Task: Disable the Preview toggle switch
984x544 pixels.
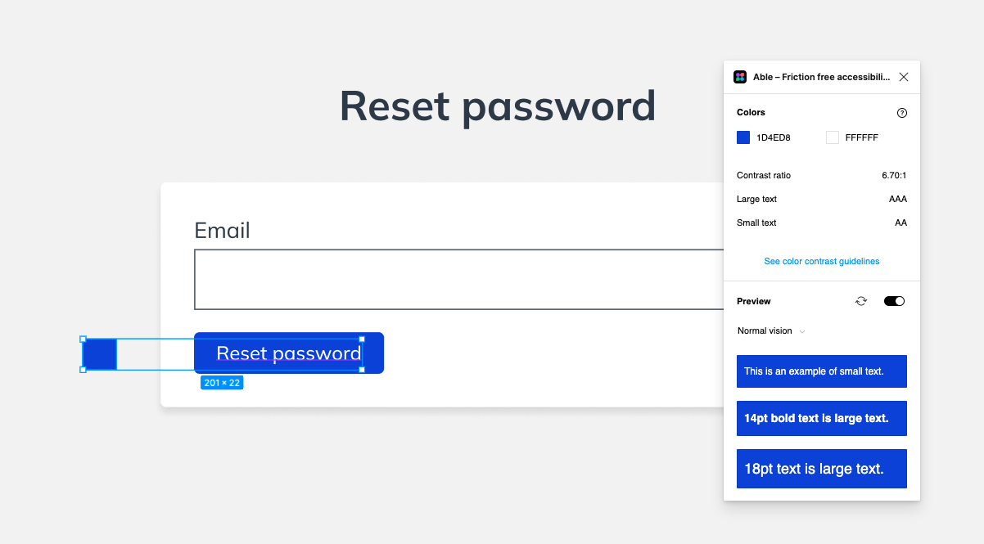Action: coord(894,300)
